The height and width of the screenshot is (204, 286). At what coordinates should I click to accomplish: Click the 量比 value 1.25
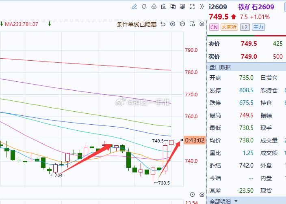tap(248, 153)
